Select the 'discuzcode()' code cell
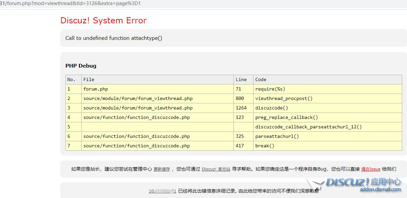This screenshot has width=407, height=198. (x=328, y=108)
